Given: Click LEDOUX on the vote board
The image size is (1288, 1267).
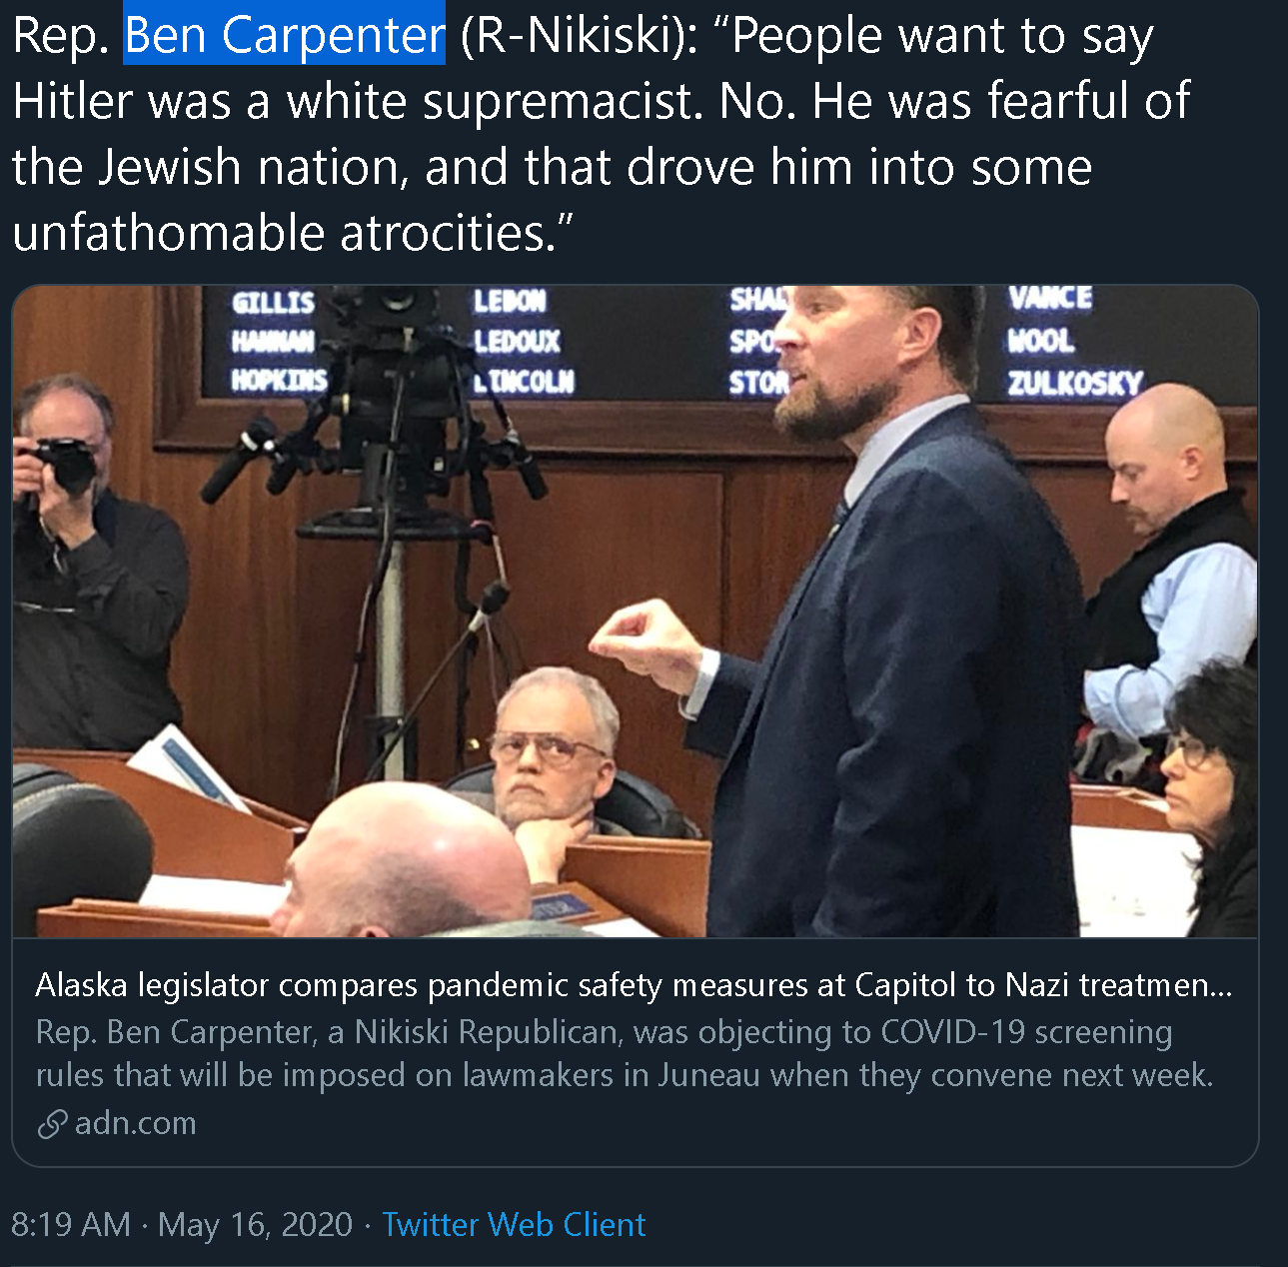Looking at the screenshot, I should click(517, 342).
